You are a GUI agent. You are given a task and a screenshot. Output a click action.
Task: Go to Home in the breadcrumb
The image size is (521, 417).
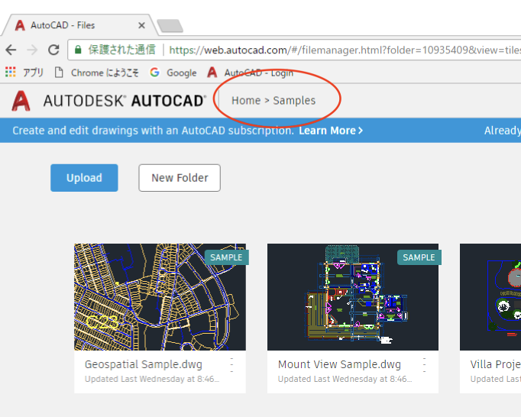246,100
